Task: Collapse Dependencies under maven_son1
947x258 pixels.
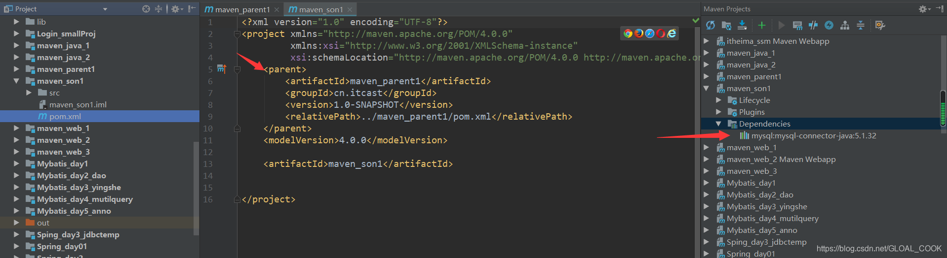Action: tap(718, 124)
